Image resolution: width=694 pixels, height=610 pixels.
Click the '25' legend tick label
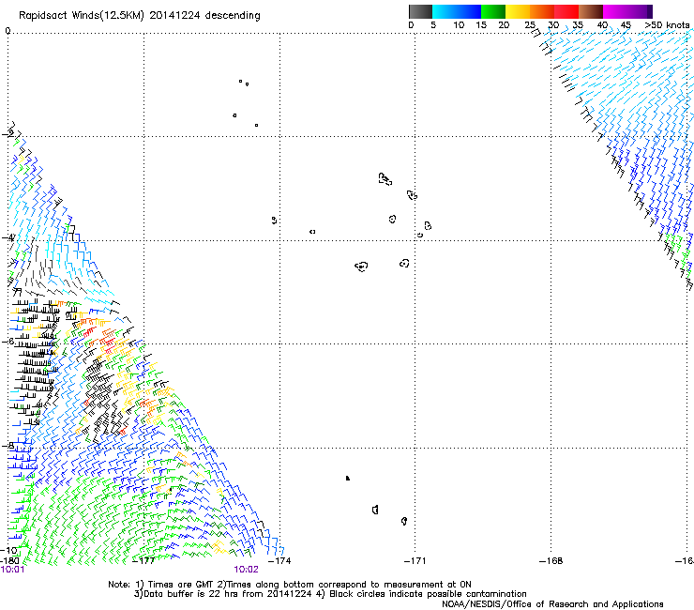click(530, 25)
